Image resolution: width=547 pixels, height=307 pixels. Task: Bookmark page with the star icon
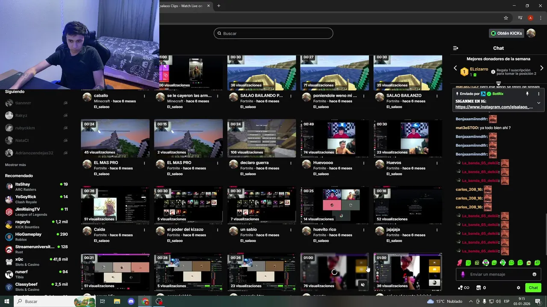(506, 18)
